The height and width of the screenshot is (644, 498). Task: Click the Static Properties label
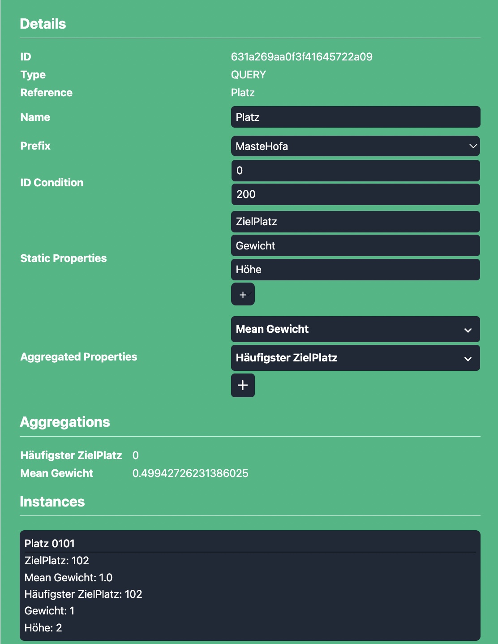point(64,258)
